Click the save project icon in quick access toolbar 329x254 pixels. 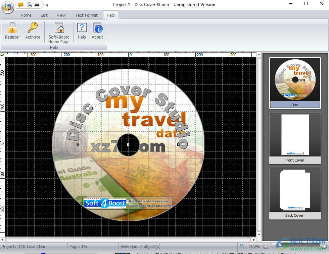click(30, 5)
